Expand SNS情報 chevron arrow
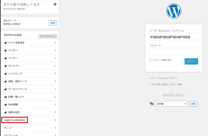Screen dimensions: 208x136 pyautogui.click(x=55, y=105)
